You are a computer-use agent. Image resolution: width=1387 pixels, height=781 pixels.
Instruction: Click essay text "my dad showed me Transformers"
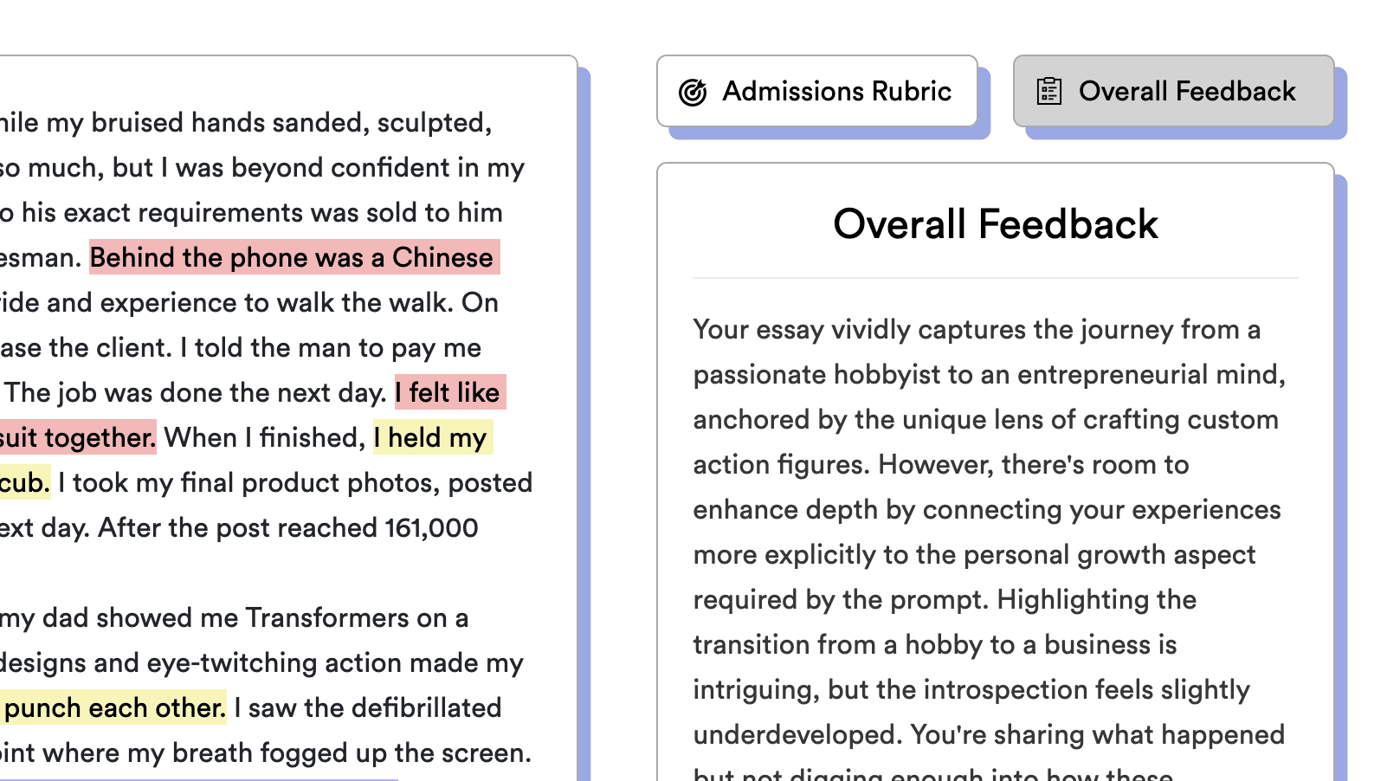[x=205, y=617]
